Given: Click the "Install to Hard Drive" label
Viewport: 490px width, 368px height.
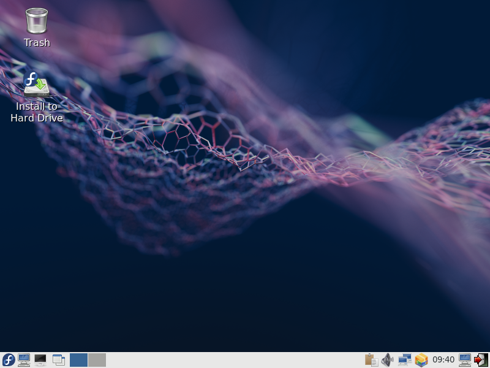Looking at the screenshot, I should click(x=37, y=112).
